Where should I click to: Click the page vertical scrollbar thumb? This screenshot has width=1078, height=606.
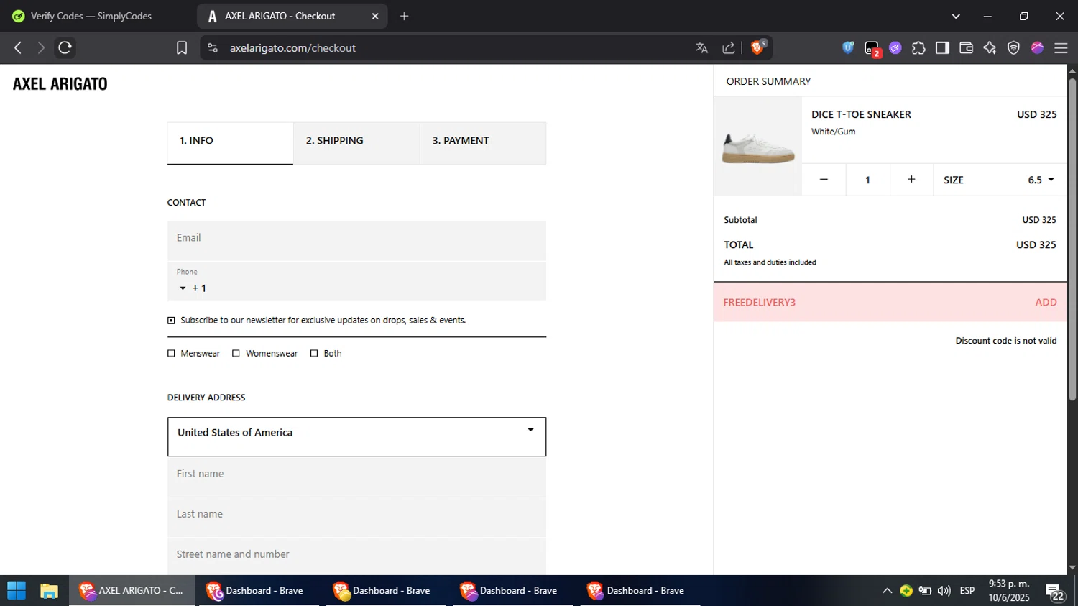(1072, 239)
